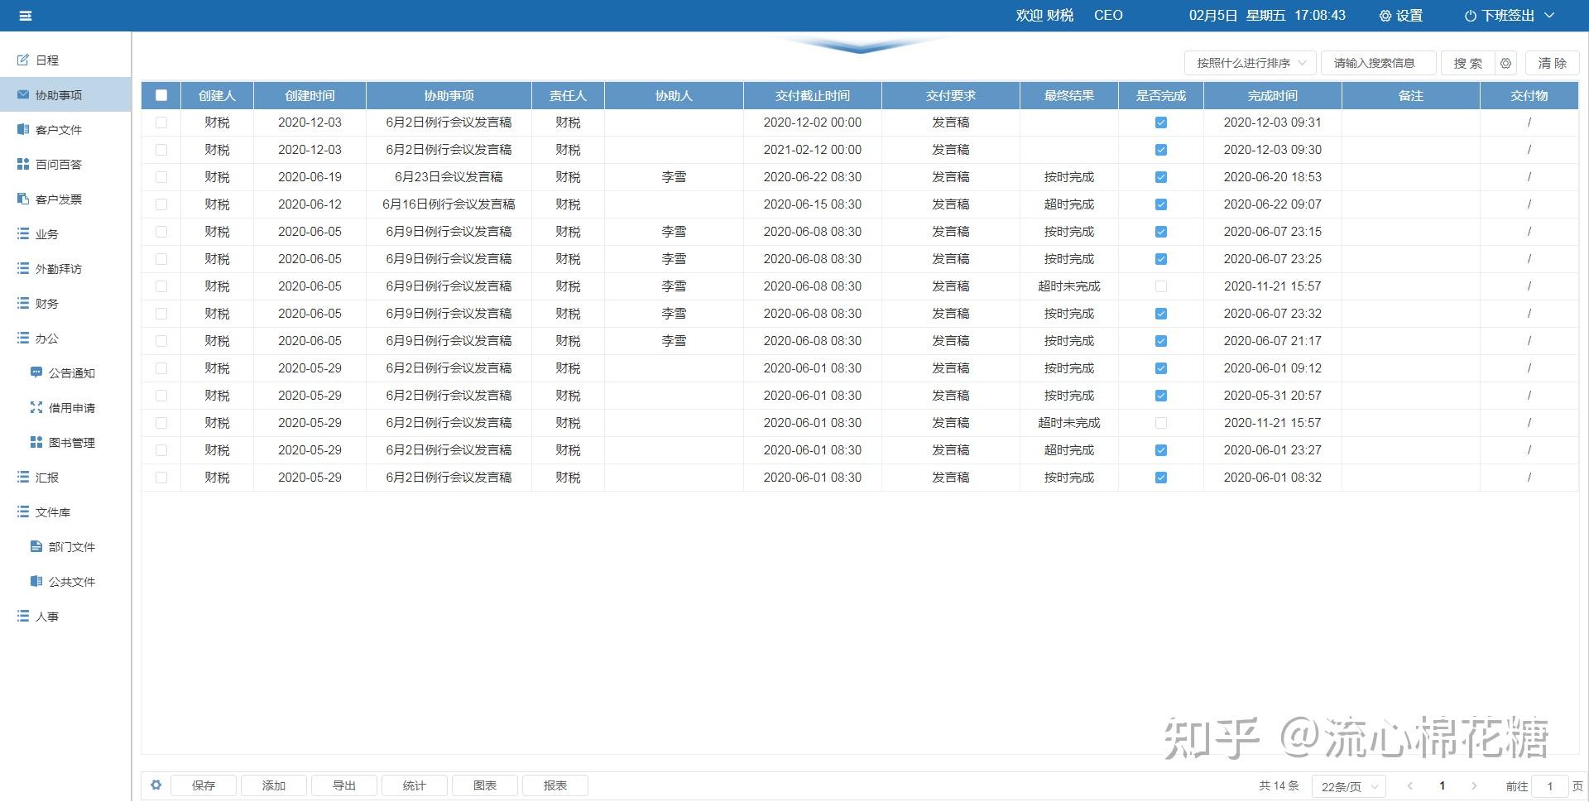Click the 客户文件 book icon
The image size is (1589, 802).
(x=23, y=129)
